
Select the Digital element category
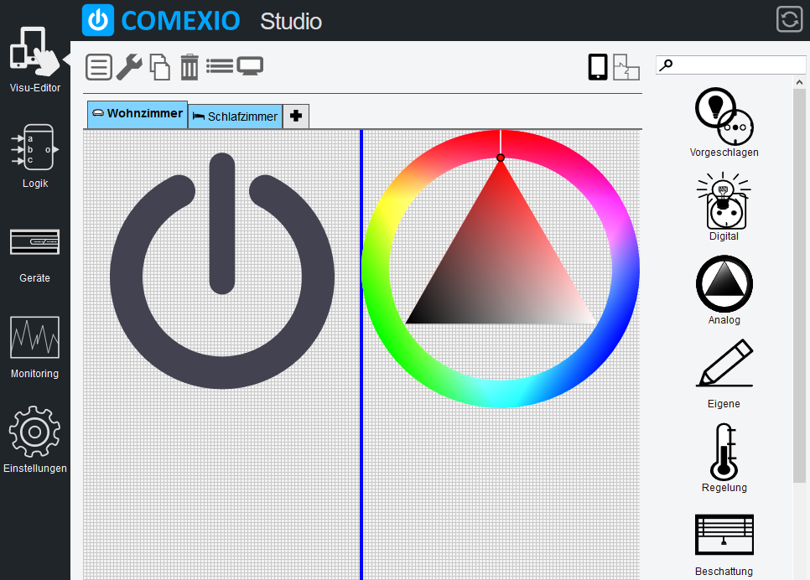724,206
